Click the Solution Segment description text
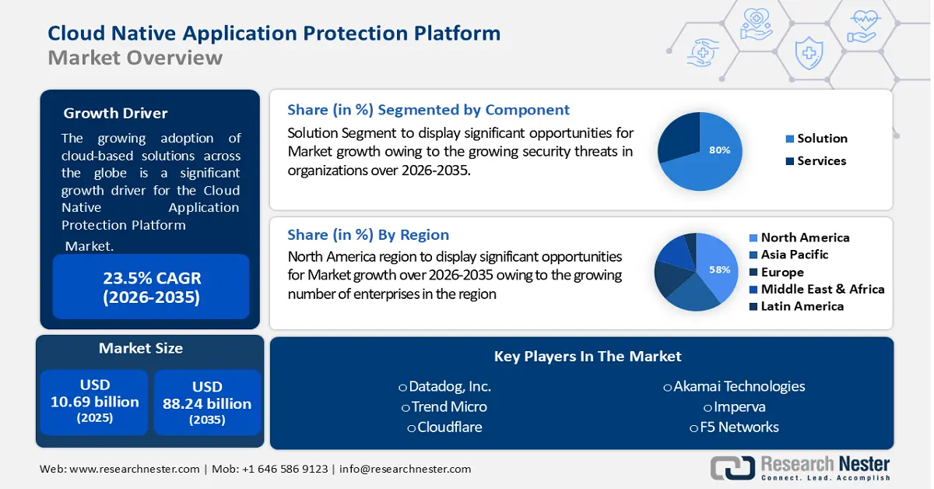This screenshot has width=934, height=489. (461, 151)
